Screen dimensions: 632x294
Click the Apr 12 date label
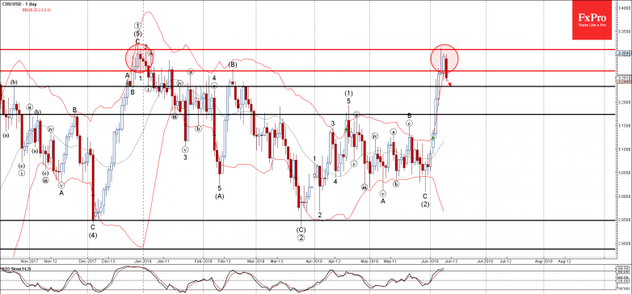coord(334,261)
